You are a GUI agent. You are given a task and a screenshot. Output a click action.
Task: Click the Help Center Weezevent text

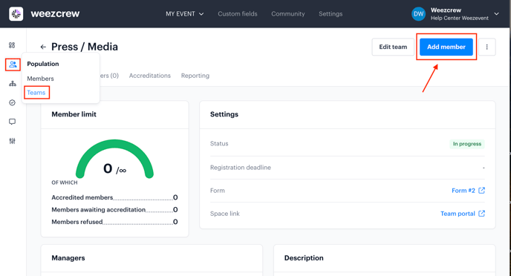click(460, 19)
